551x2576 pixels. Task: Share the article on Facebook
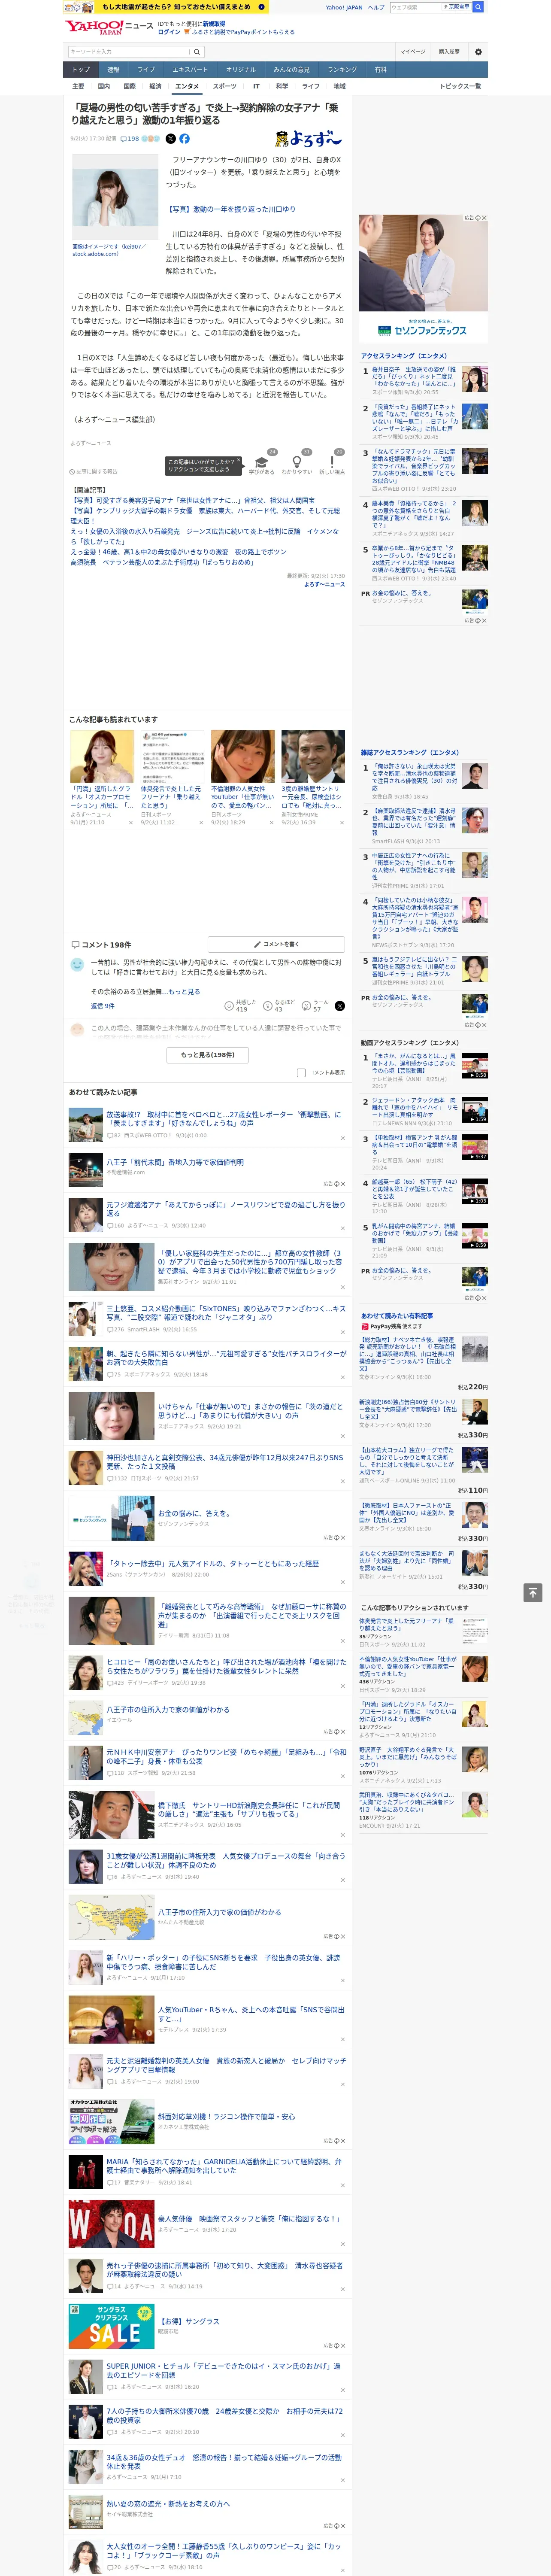pos(185,139)
